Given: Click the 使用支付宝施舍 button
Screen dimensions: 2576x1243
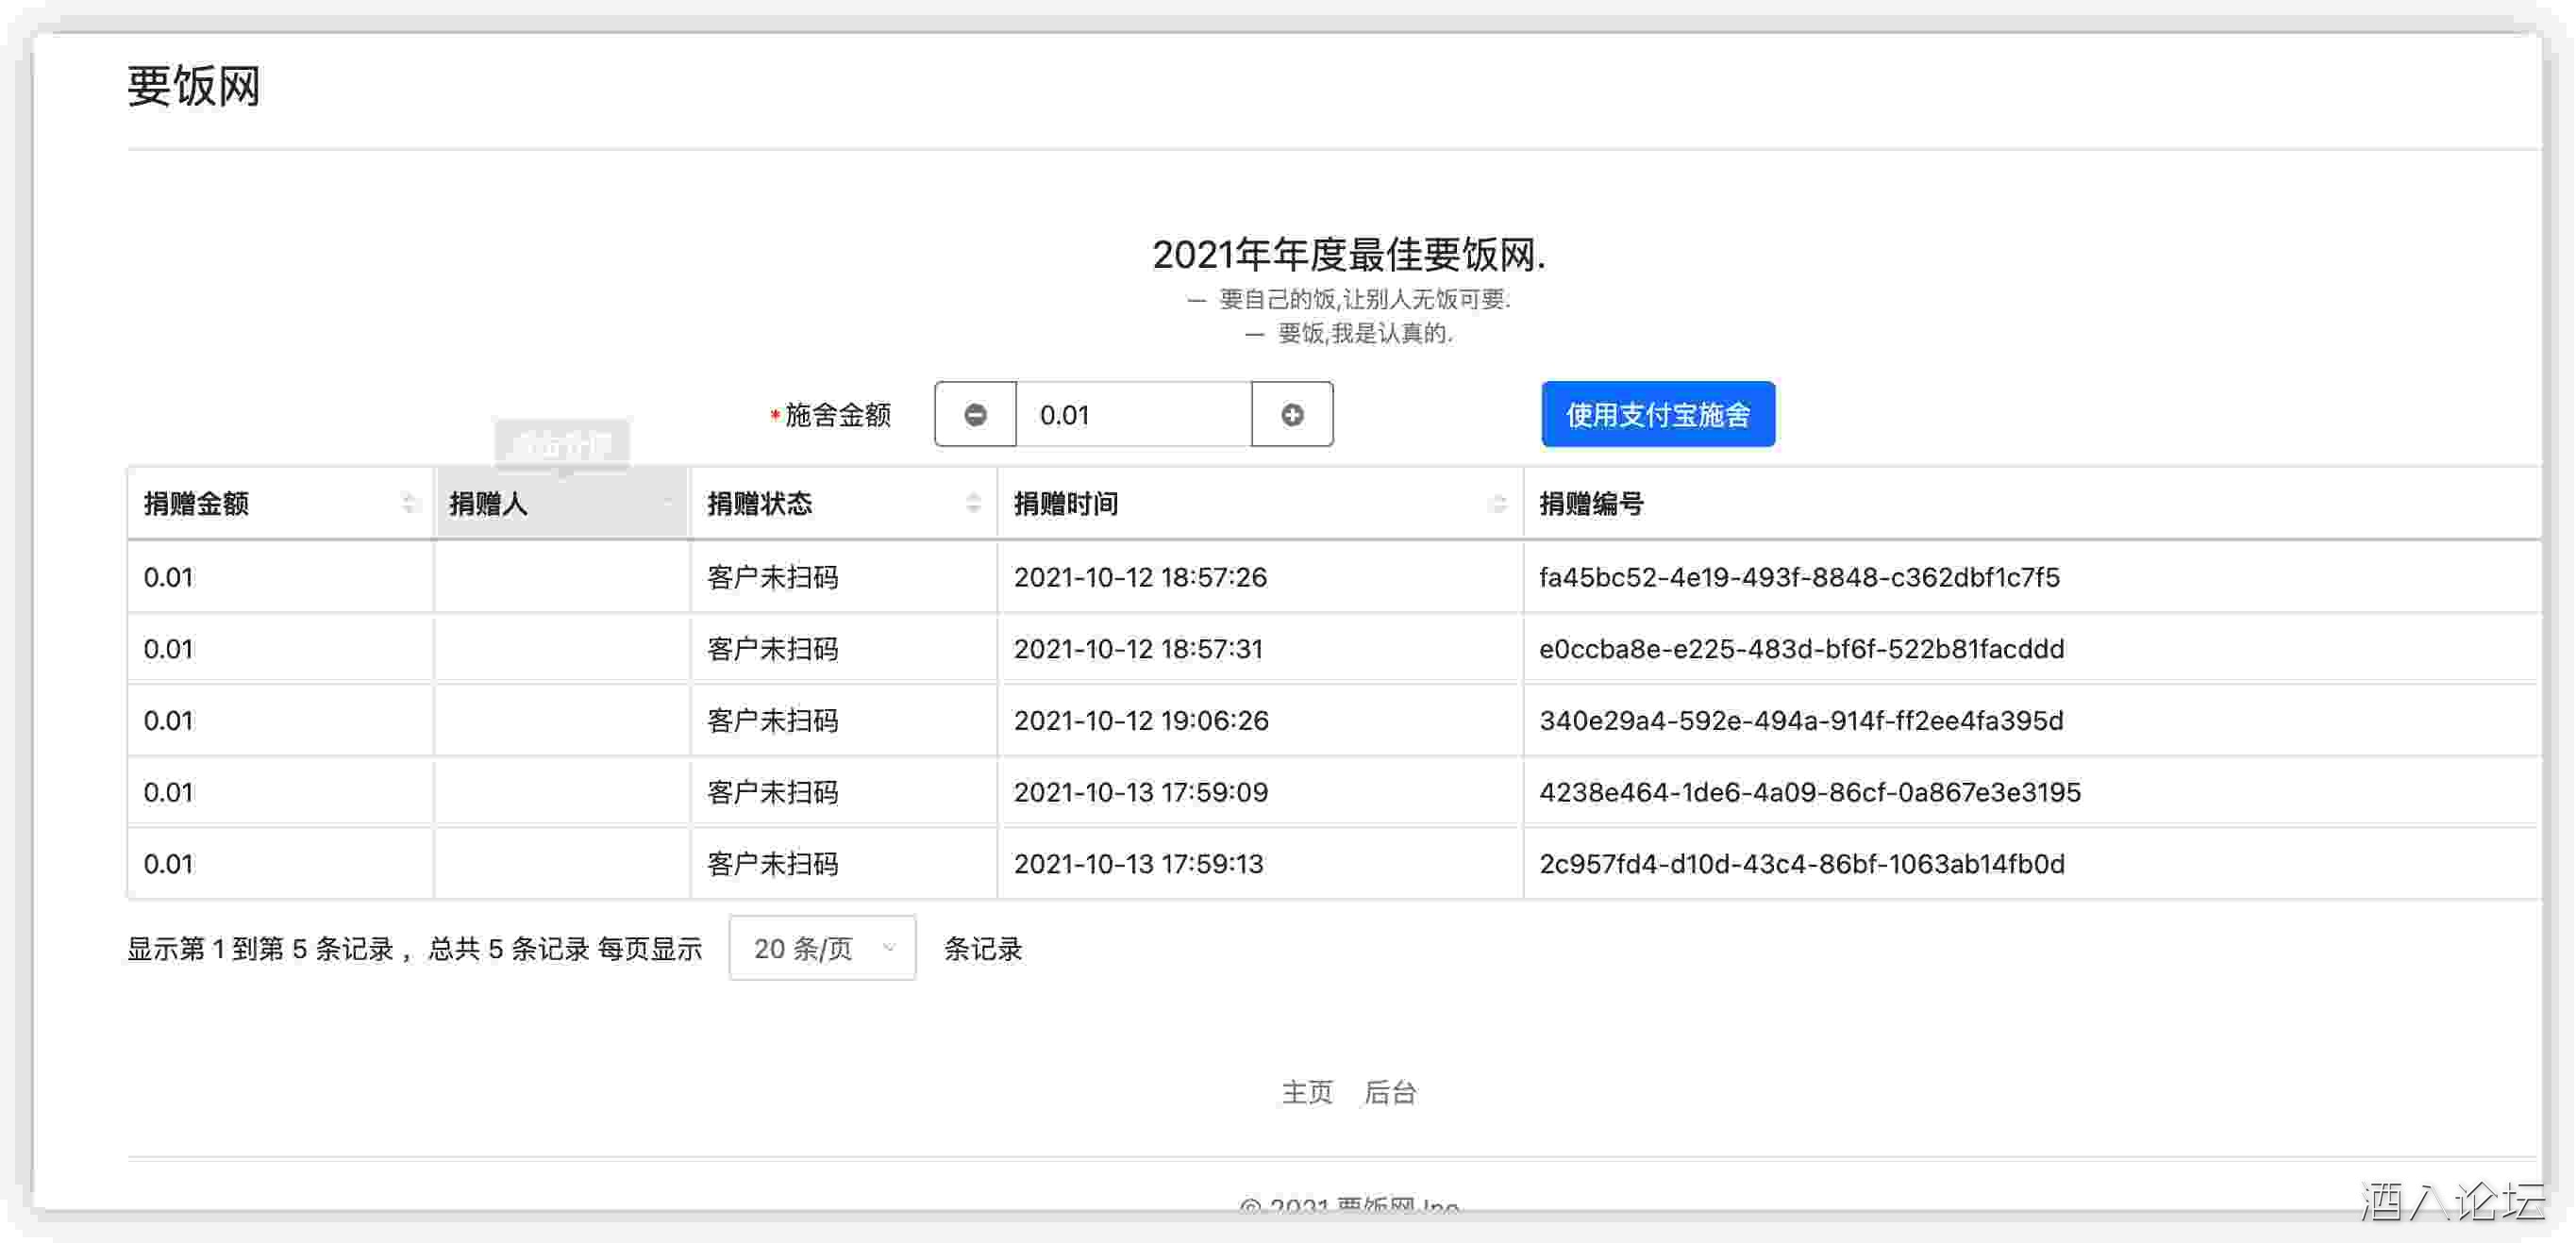Looking at the screenshot, I should pyautogui.click(x=1657, y=415).
